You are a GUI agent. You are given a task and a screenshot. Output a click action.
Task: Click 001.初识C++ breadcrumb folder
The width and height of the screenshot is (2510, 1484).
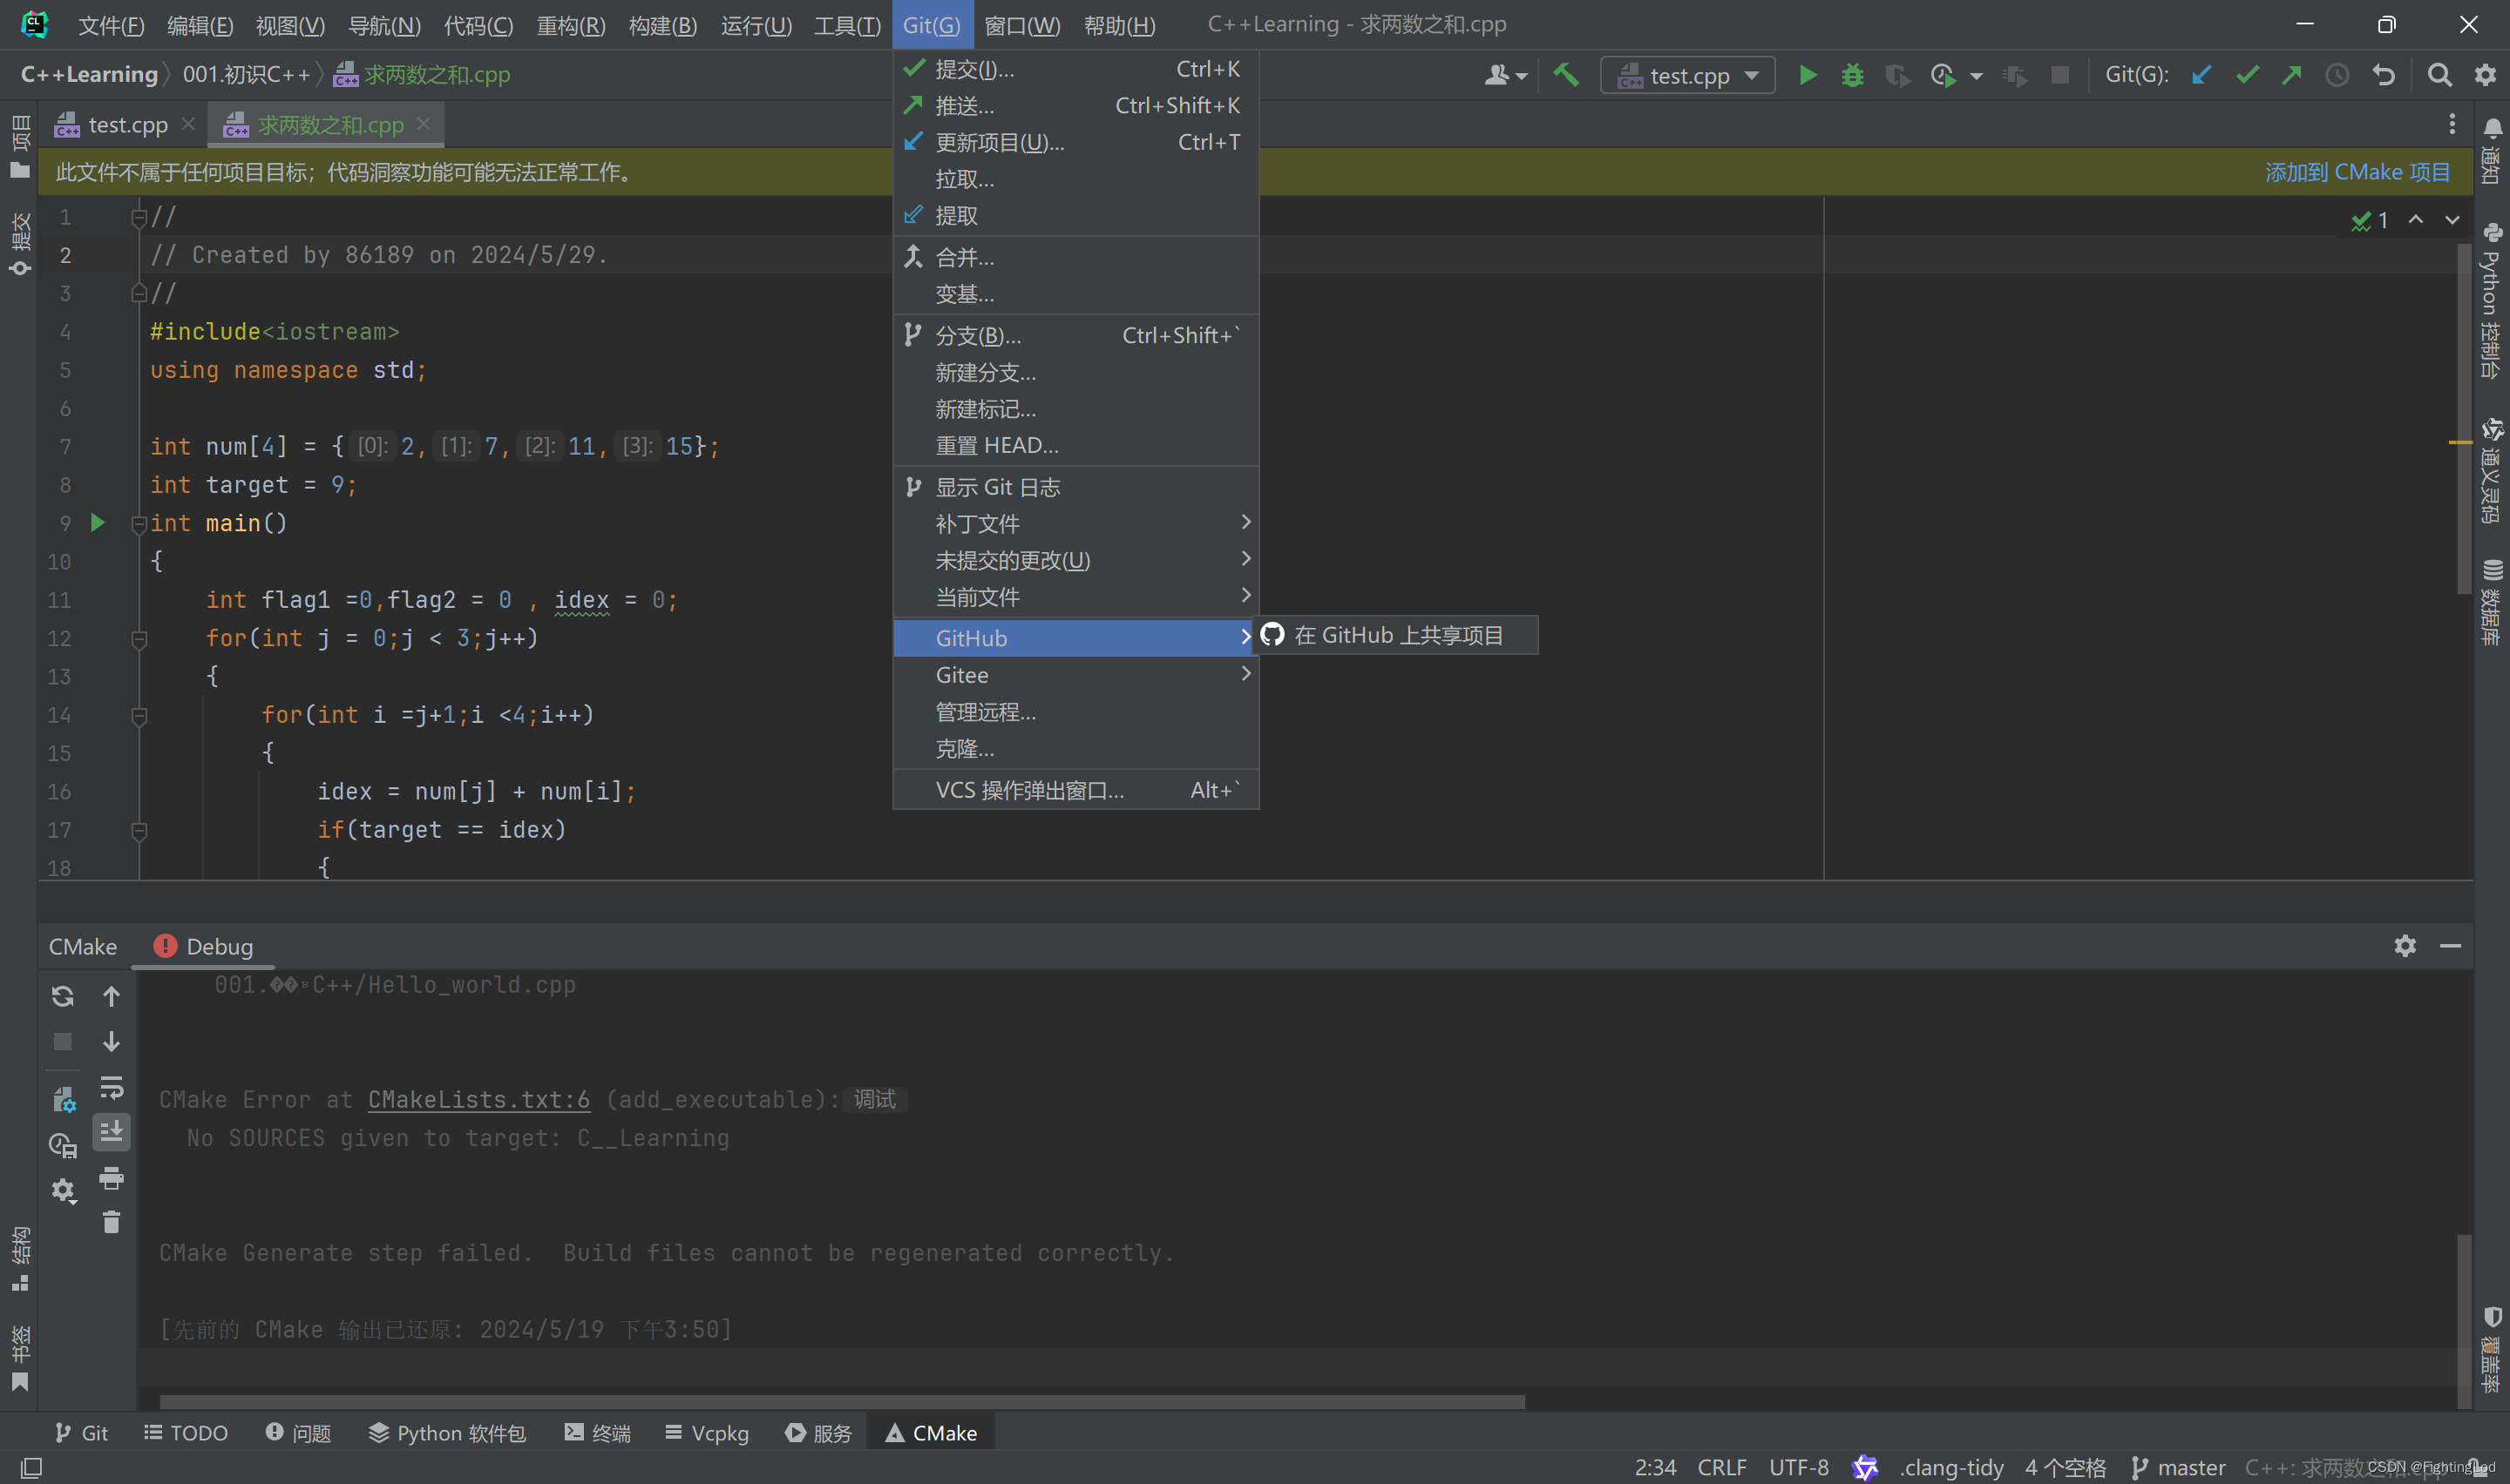pos(246,75)
